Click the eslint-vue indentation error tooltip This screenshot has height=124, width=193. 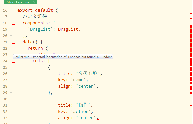tap(63, 57)
